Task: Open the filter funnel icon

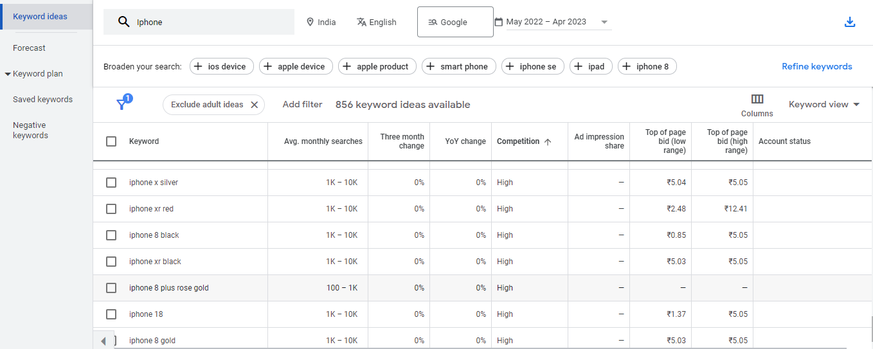Action: [122, 105]
